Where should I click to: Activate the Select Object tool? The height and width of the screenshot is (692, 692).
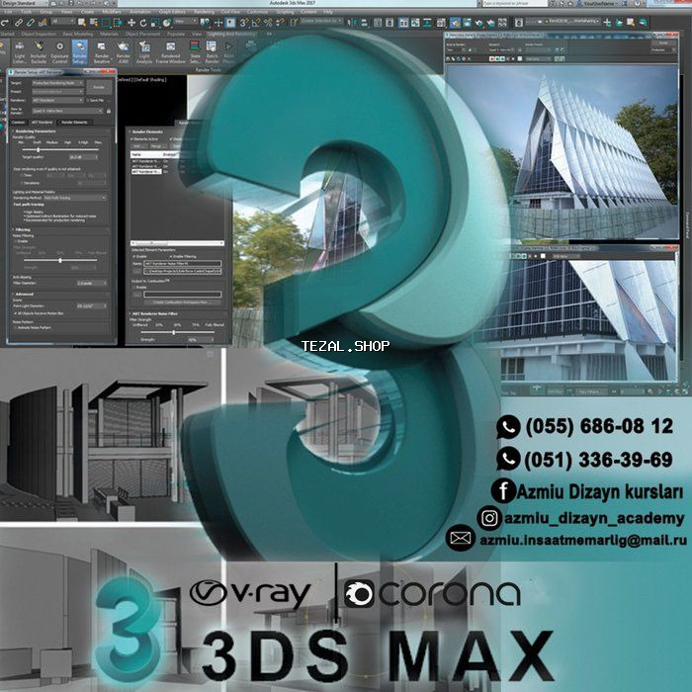pyautogui.click(x=82, y=22)
